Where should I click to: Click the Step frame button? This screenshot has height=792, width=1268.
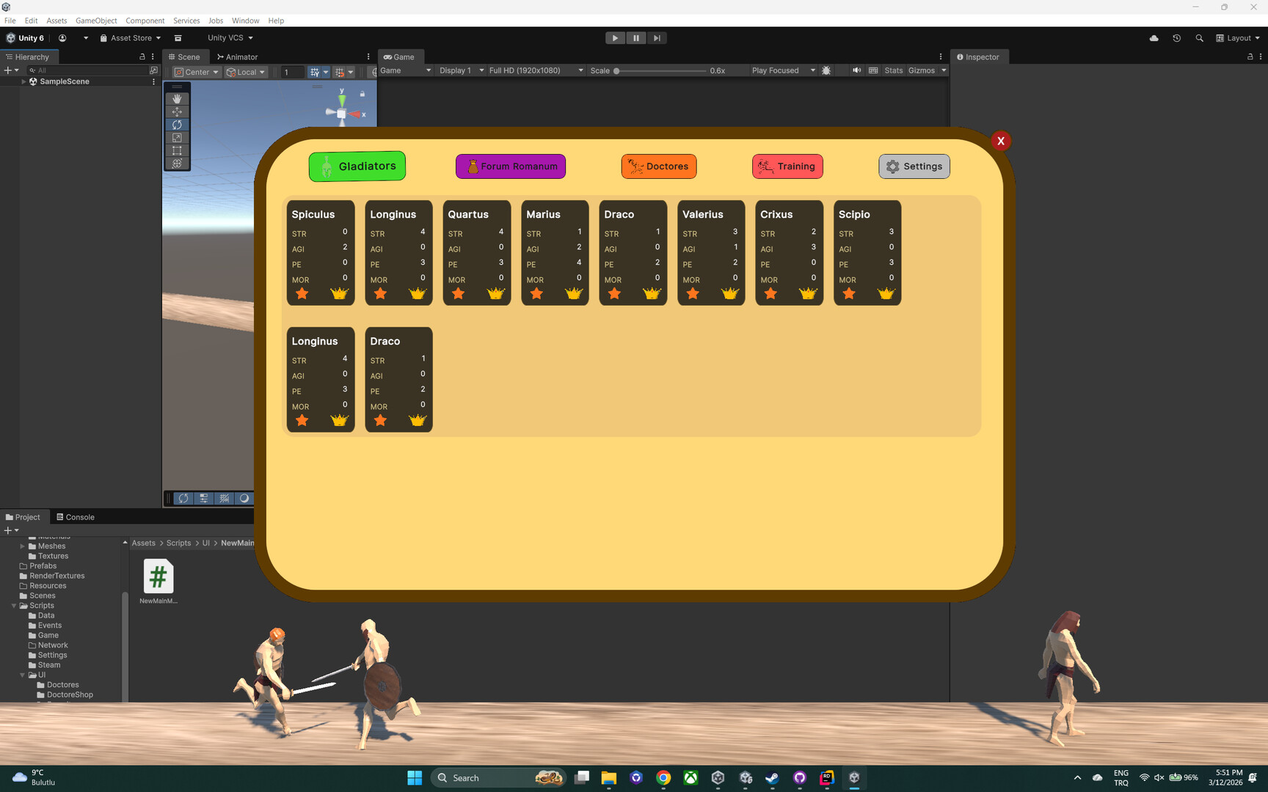tap(657, 37)
